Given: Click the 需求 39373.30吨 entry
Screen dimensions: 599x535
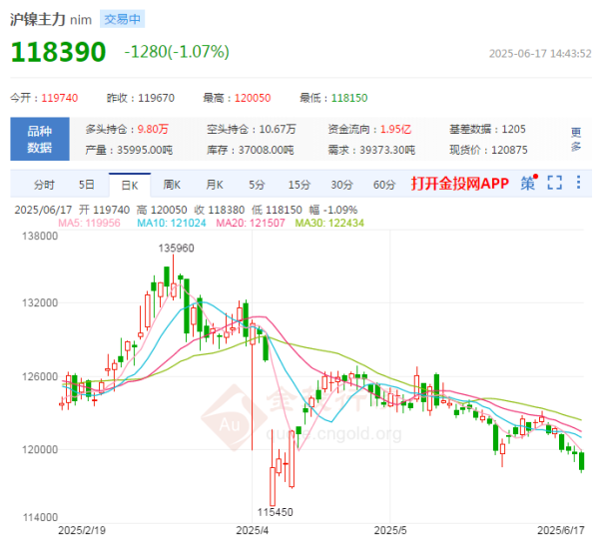Looking at the screenshot, I should tap(371, 150).
